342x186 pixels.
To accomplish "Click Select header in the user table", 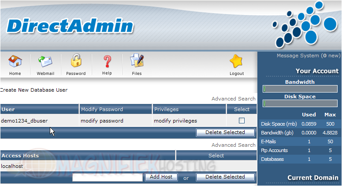I will (x=242, y=109).
